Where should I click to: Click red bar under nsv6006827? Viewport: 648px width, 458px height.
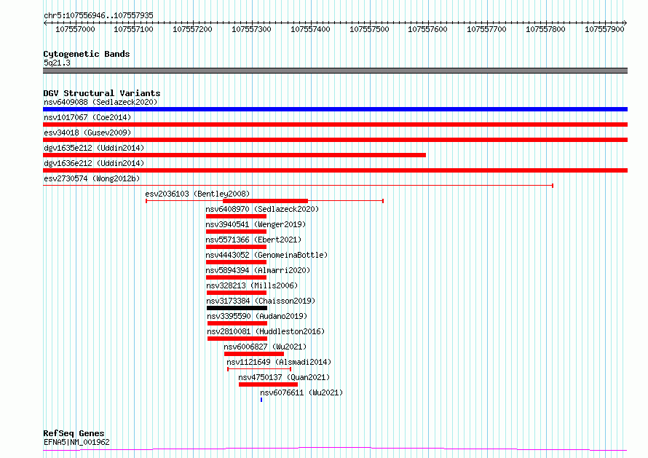(254, 354)
